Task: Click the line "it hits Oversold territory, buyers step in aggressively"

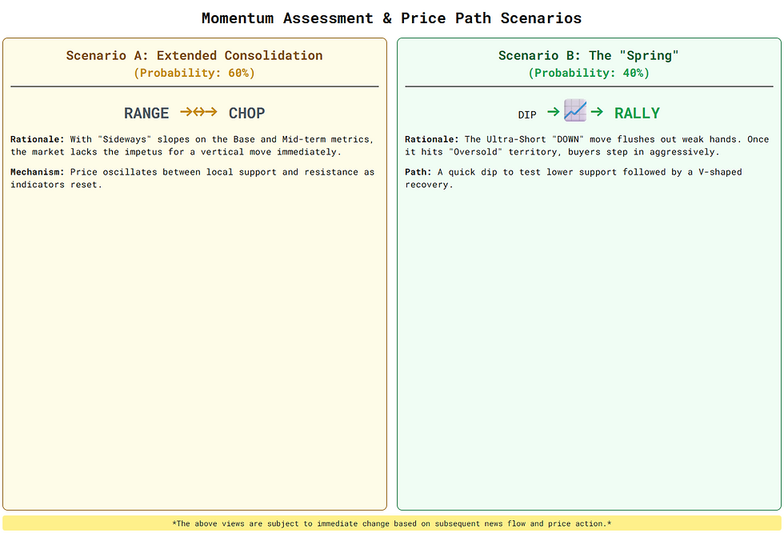Action: click(x=562, y=151)
